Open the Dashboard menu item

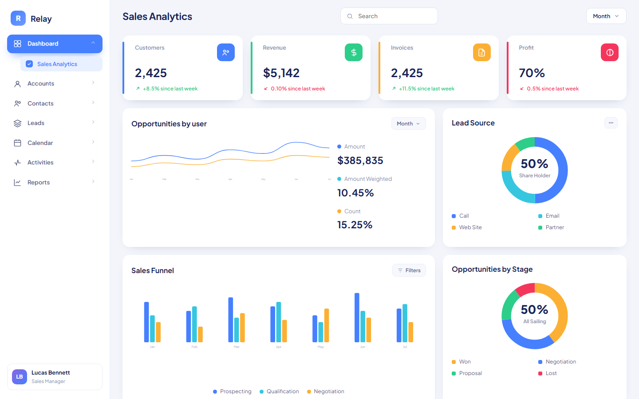pos(55,43)
